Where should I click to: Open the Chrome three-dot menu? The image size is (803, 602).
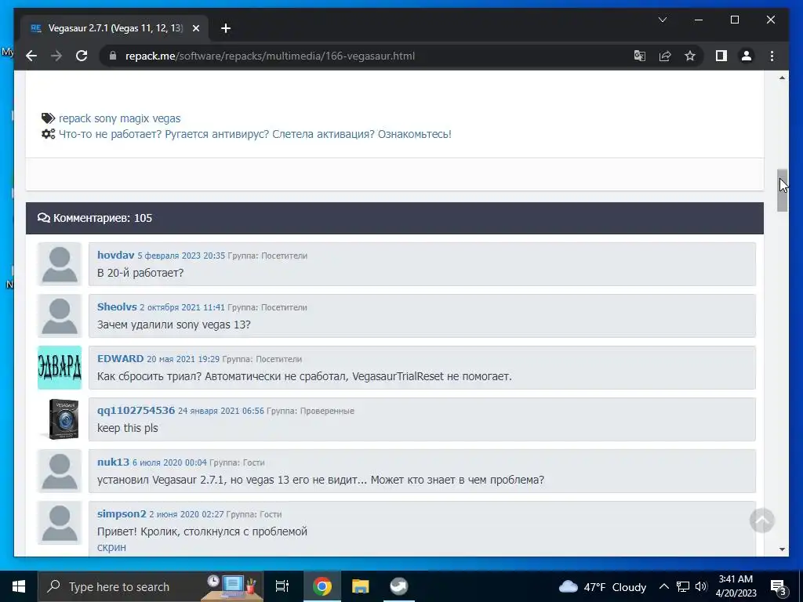tap(772, 56)
